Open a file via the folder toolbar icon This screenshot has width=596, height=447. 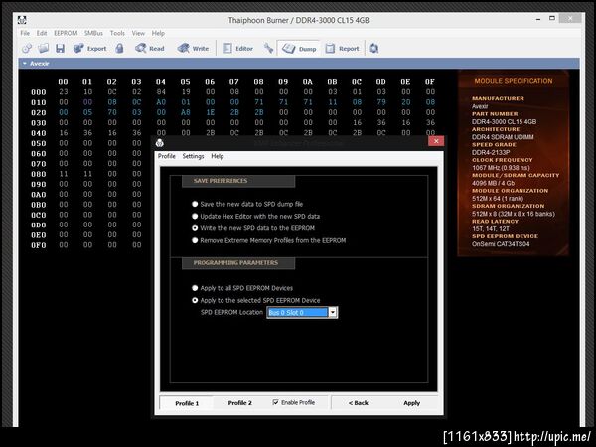(43, 49)
